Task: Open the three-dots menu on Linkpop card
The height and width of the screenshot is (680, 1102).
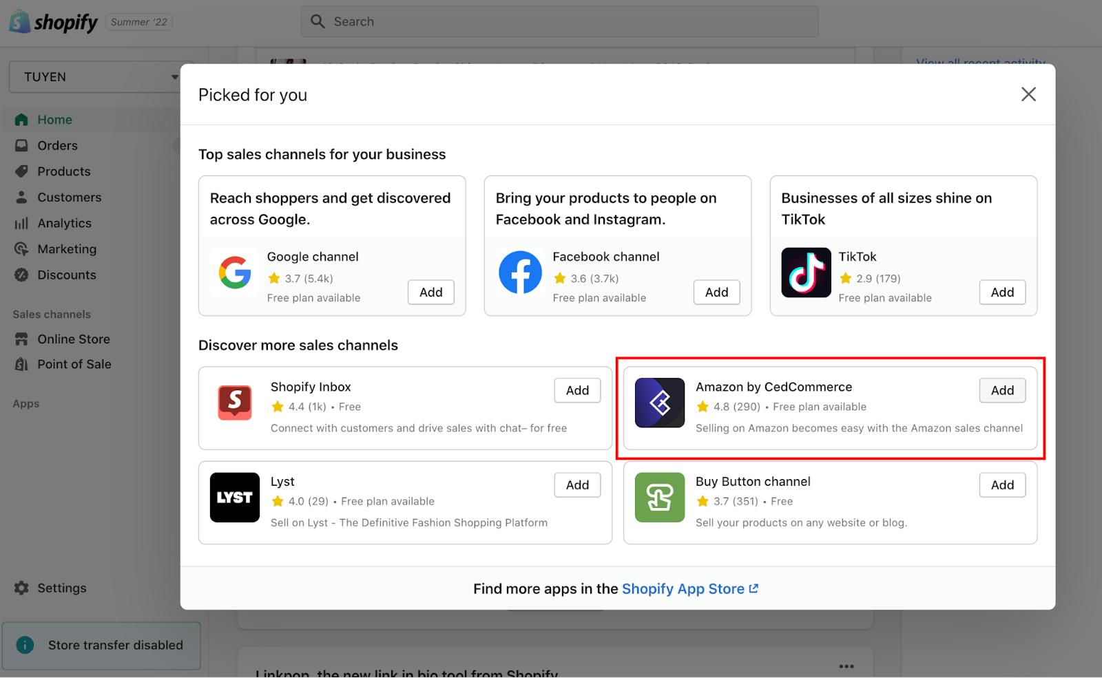Action: 846,666
